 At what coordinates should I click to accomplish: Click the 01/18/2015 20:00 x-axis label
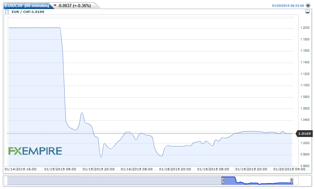coord(175,169)
